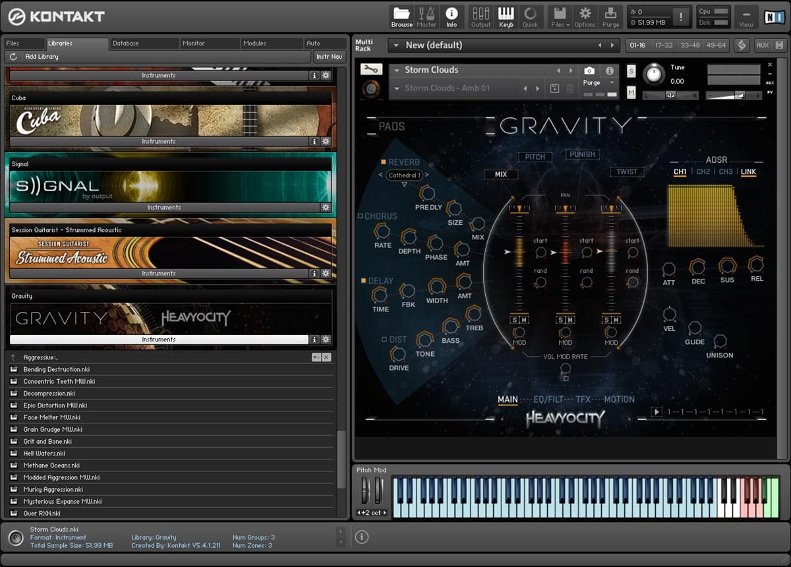The height and width of the screenshot is (567, 791).
Task: Open Gravity library Instruments button
Action: (159, 340)
